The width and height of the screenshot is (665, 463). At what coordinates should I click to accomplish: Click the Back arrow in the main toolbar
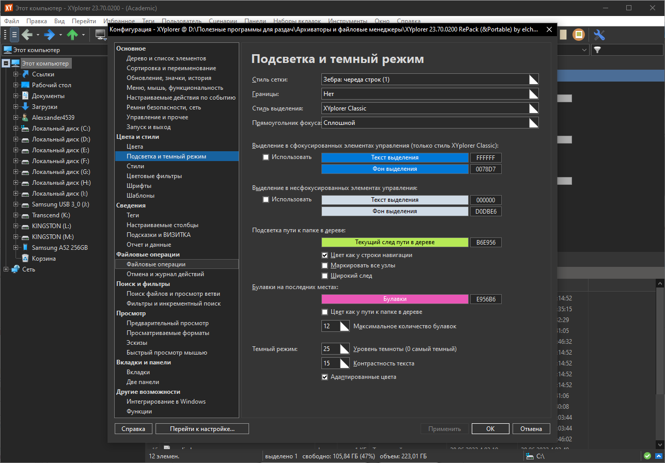pyautogui.click(x=27, y=35)
